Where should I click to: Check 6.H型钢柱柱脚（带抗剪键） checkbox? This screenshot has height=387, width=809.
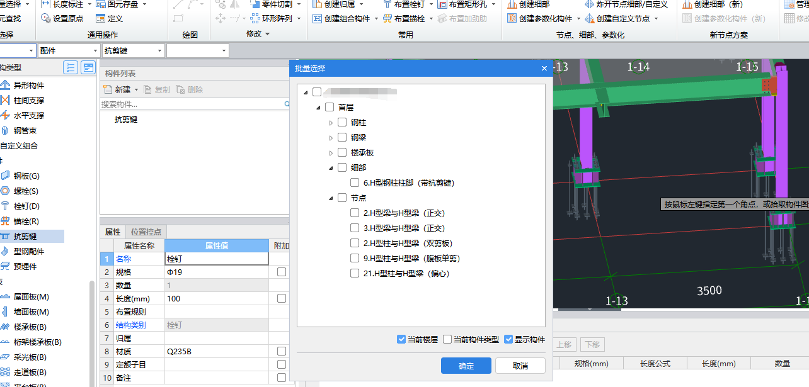[x=355, y=183]
